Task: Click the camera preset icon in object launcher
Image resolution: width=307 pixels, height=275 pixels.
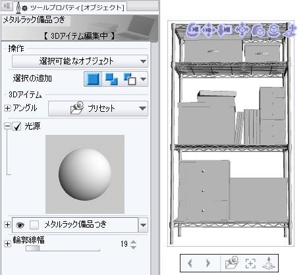Action: [232, 262]
